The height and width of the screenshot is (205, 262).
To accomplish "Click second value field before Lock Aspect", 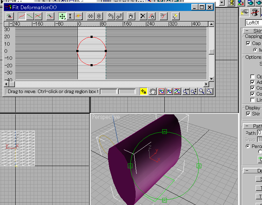I will click(127, 91).
